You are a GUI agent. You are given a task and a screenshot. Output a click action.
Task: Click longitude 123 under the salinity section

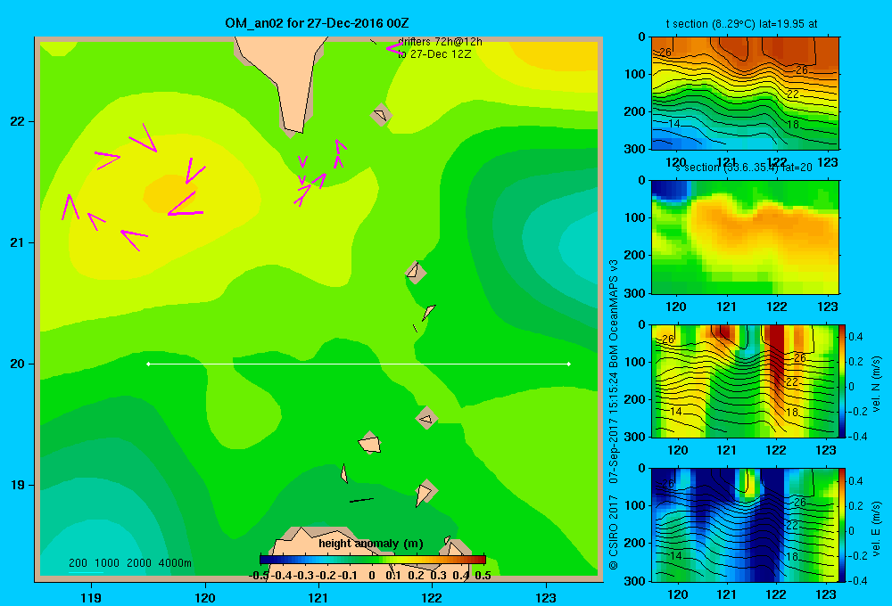827,307
